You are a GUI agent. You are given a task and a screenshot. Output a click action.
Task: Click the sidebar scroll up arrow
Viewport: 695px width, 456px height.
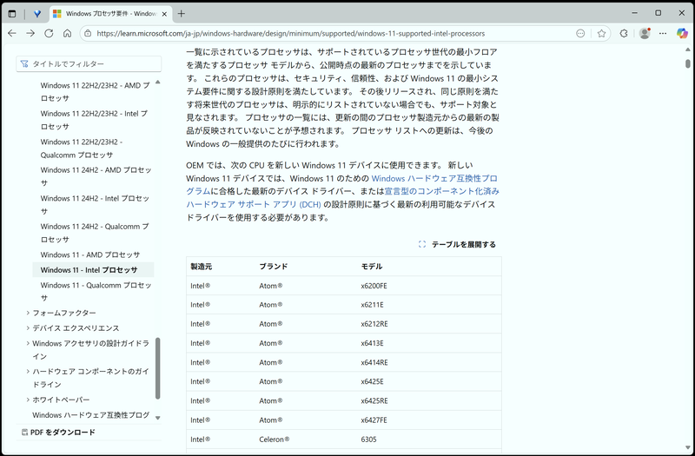click(158, 82)
